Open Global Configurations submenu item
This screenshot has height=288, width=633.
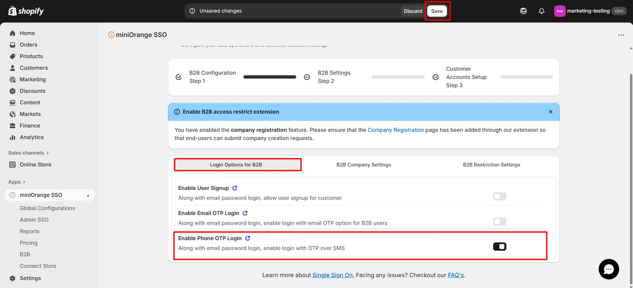click(47, 208)
